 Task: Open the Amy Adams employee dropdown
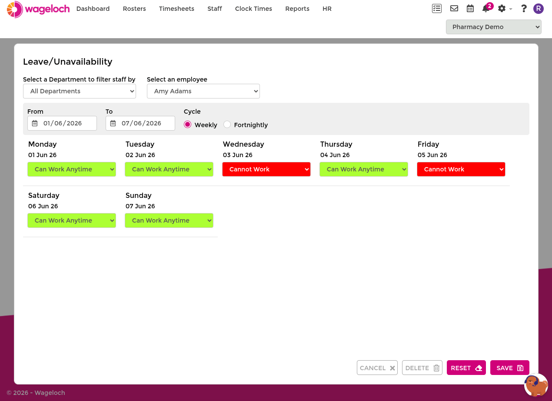(203, 91)
